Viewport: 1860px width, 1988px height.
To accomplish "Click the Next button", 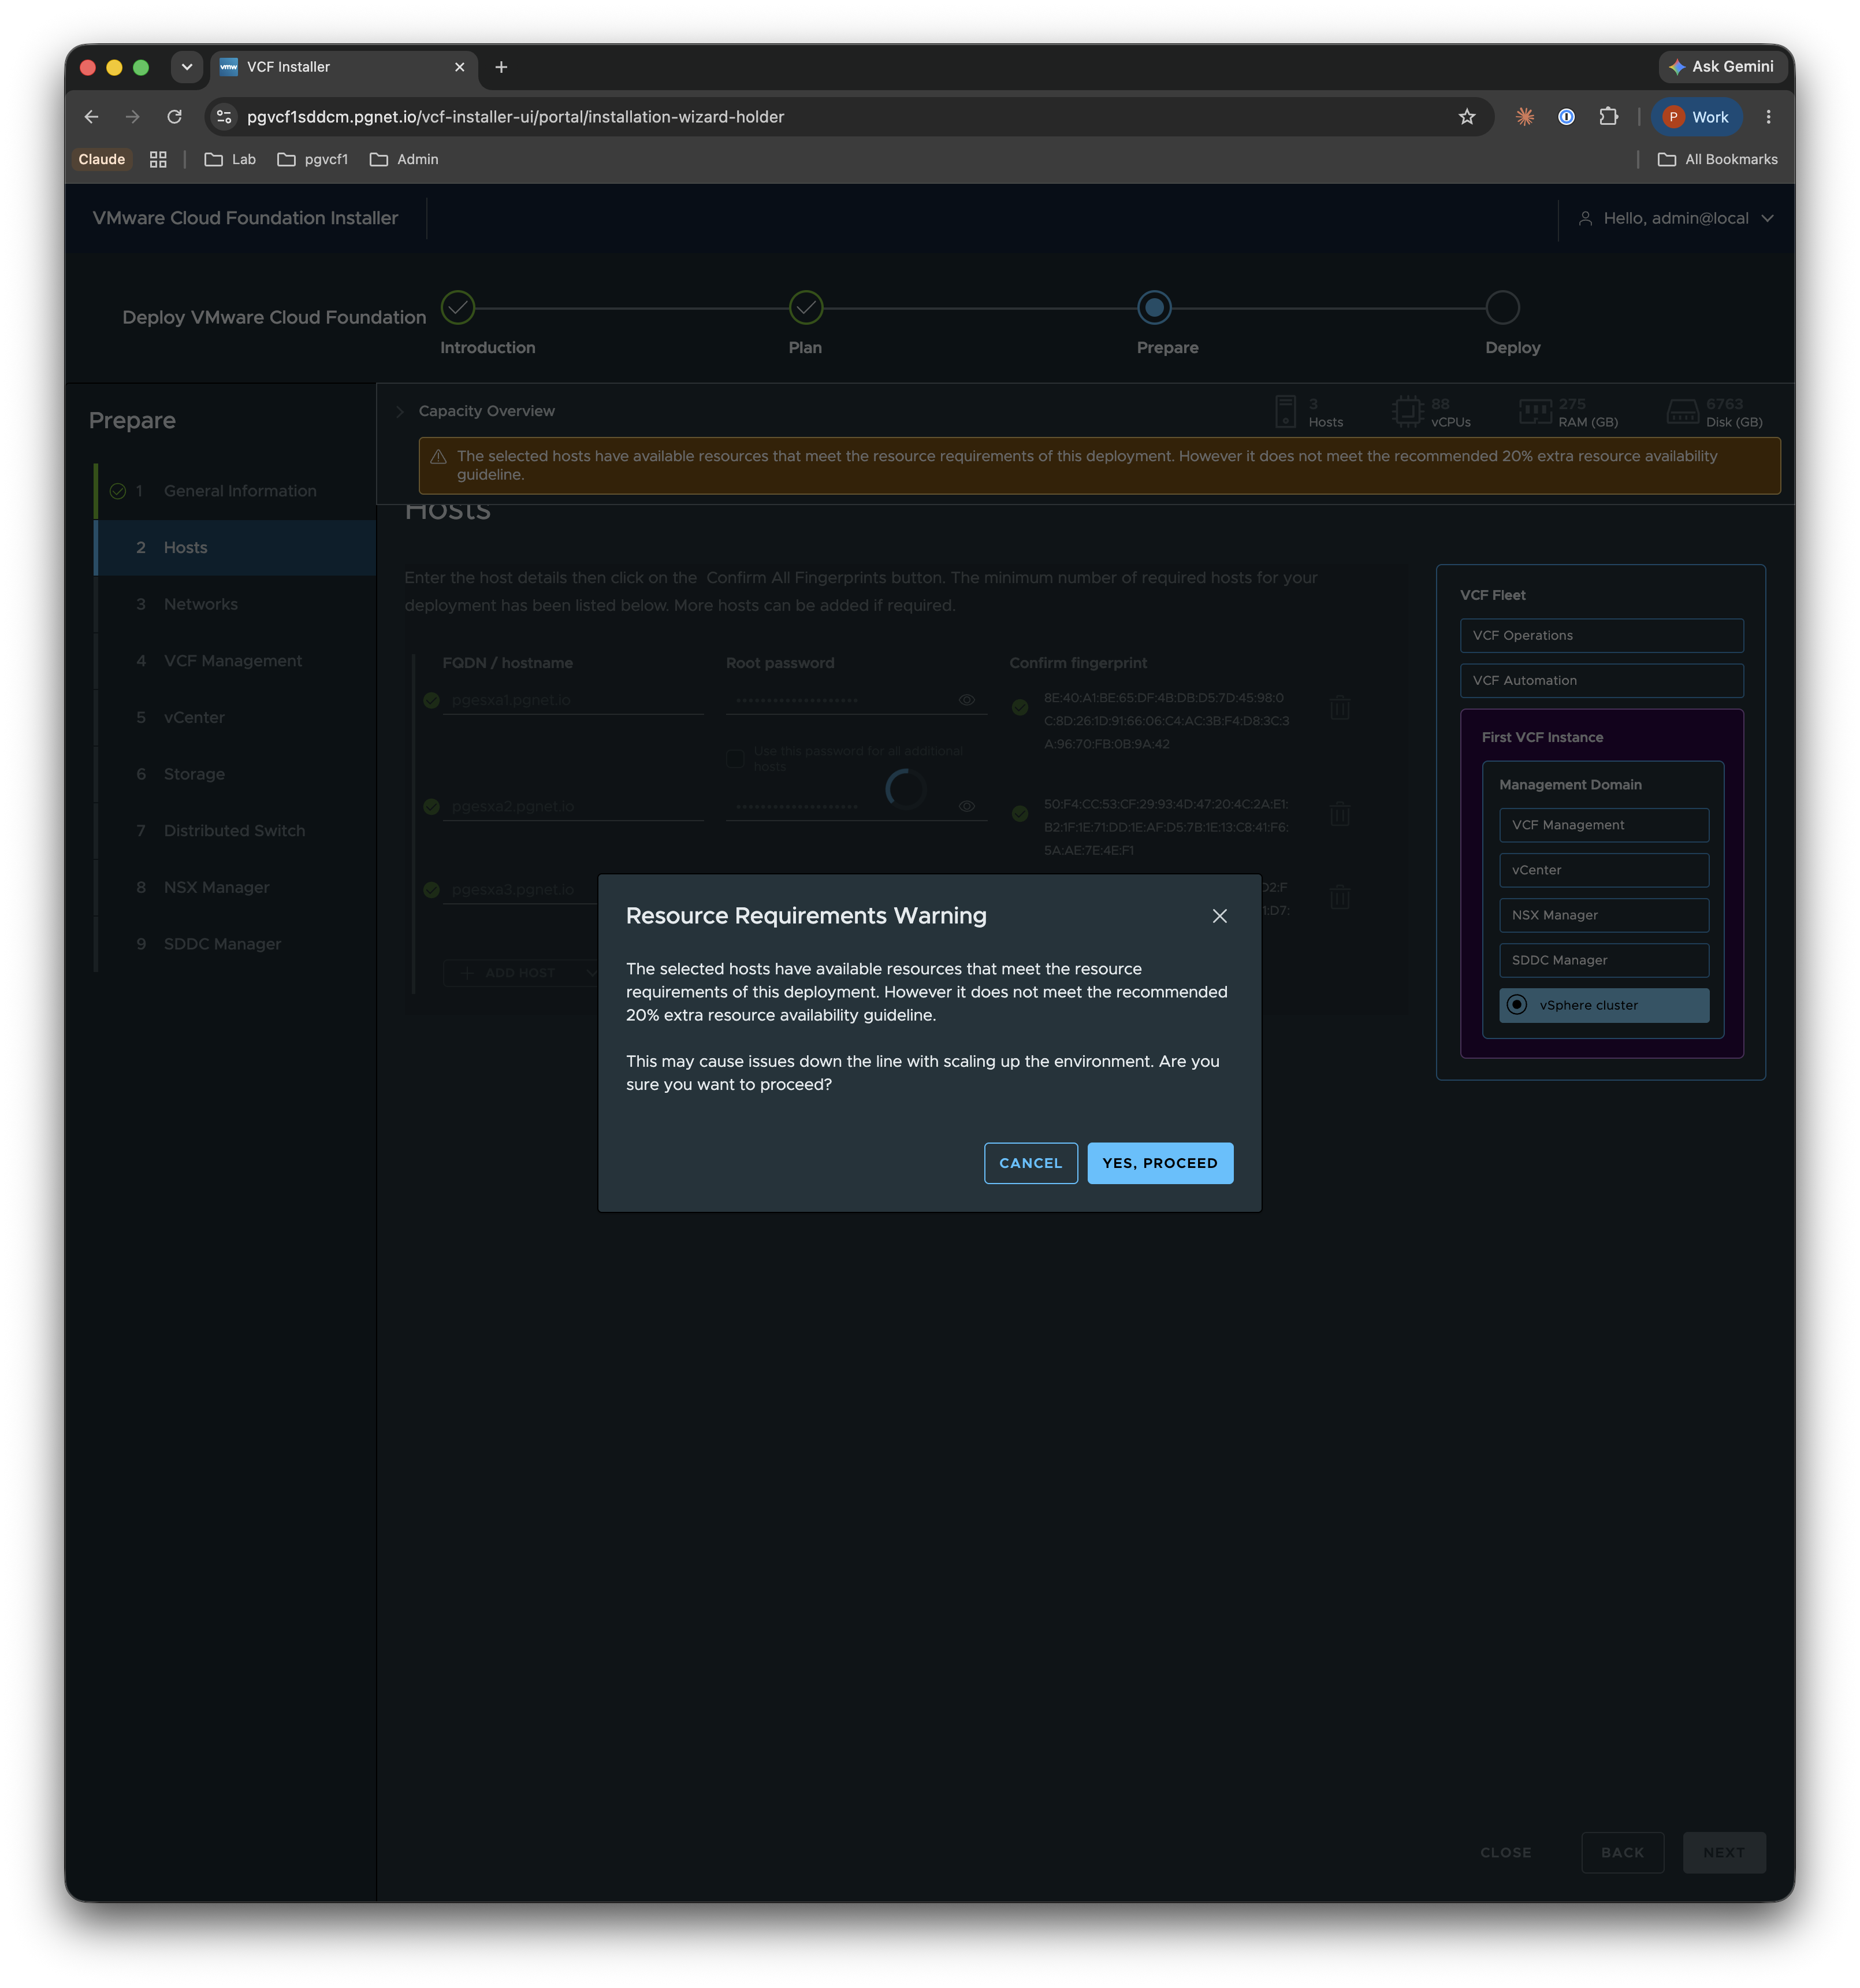I will pos(1723,1853).
